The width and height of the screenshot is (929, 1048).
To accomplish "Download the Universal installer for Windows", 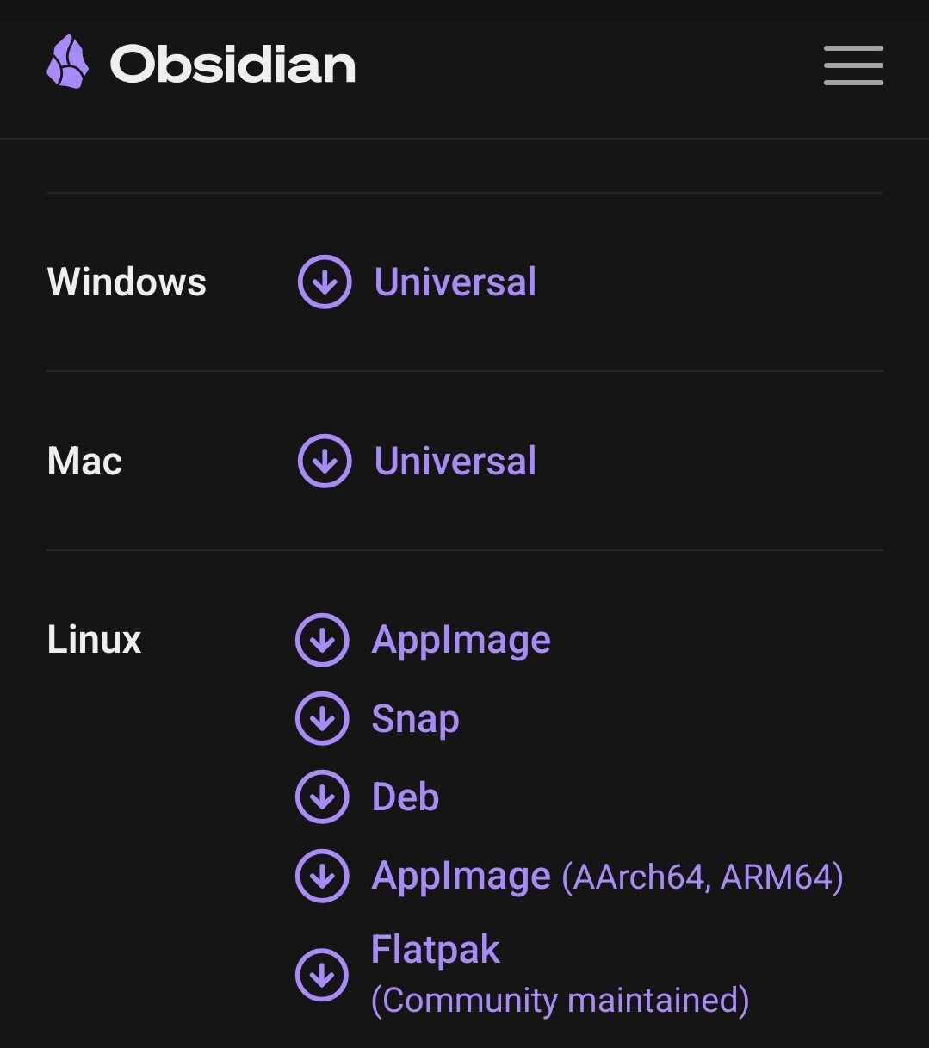I will point(455,282).
